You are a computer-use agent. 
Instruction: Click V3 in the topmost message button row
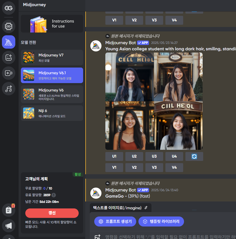[154, 20]
